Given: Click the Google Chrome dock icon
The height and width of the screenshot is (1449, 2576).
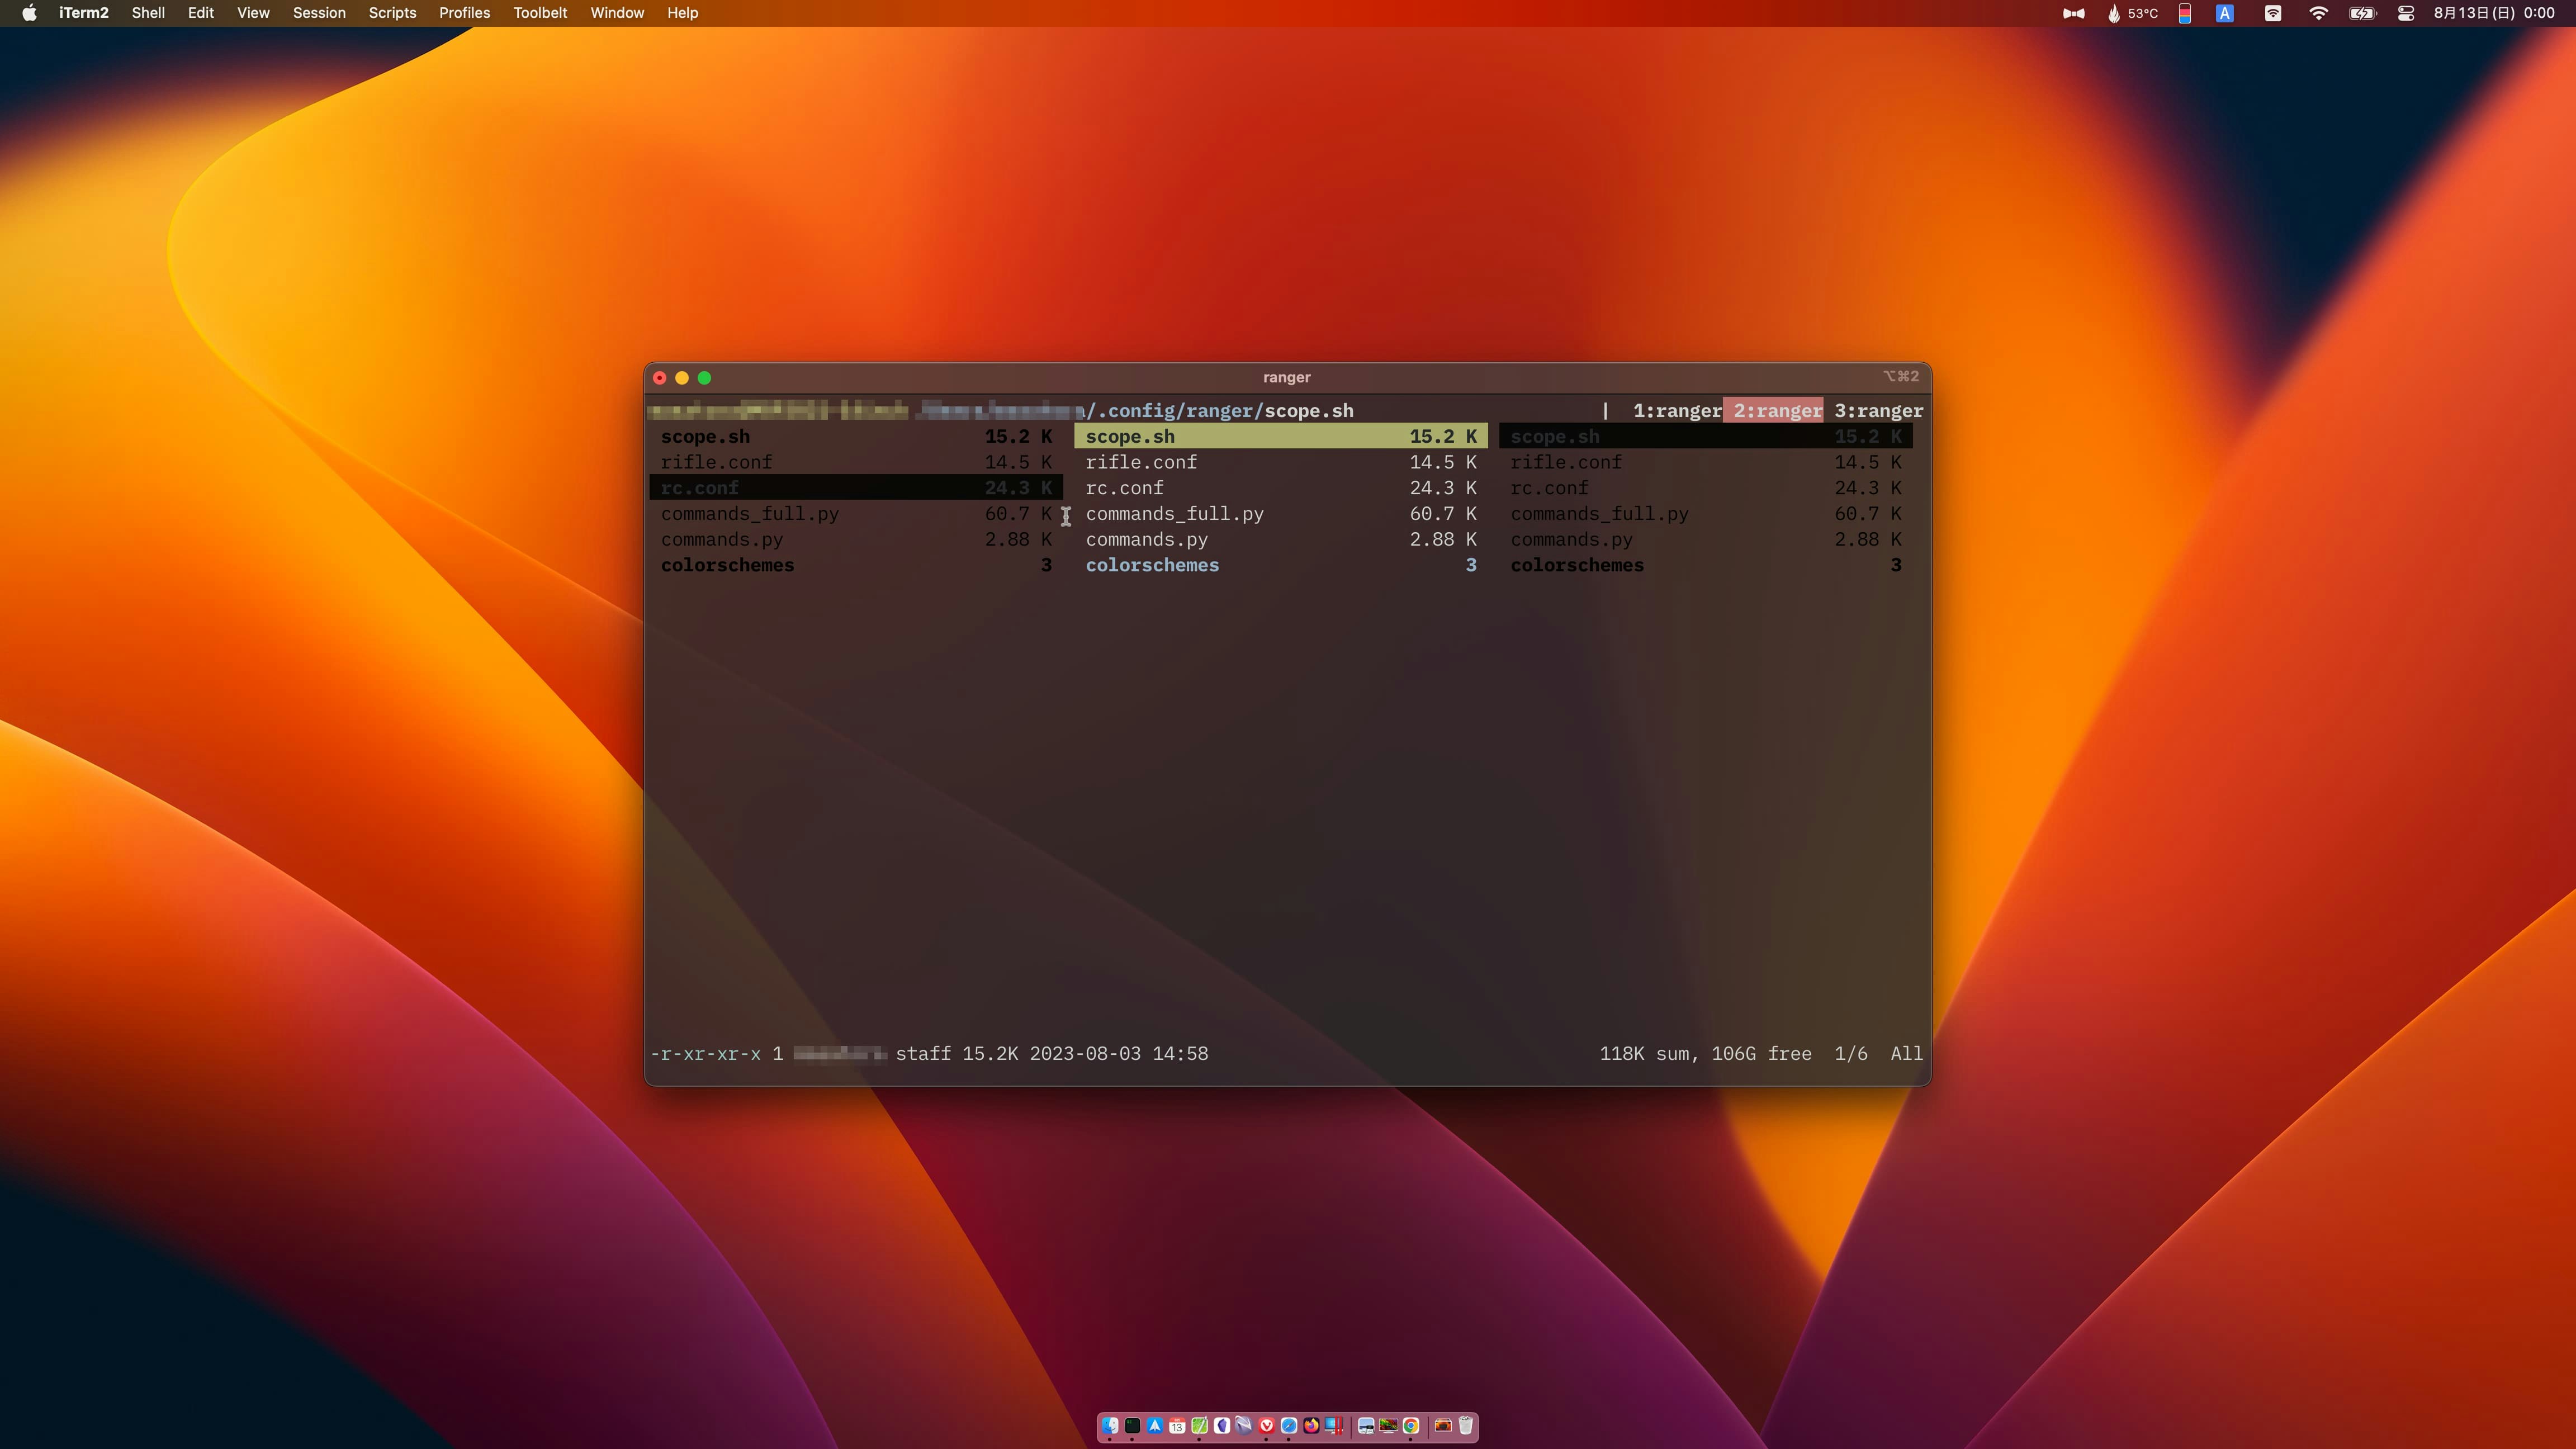Looking at the screenshot, I should [x=1411, y=1425].
